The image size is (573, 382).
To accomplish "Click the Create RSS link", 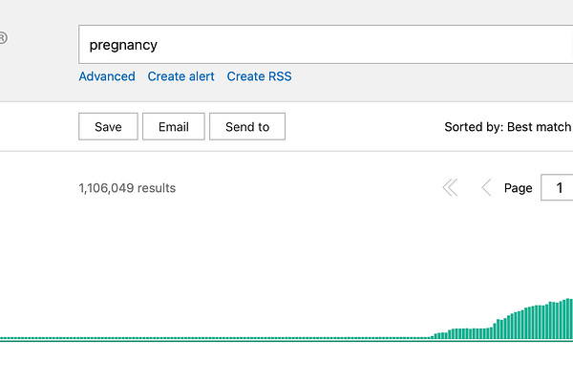I will (259, 76).
